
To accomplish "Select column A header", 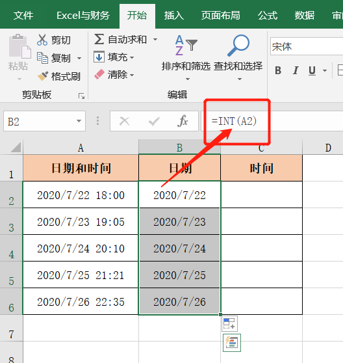I will click(81, 148).
